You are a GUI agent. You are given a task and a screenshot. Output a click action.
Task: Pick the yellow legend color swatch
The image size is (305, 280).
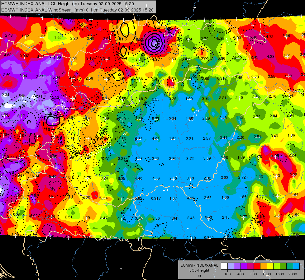coord(270,266)
